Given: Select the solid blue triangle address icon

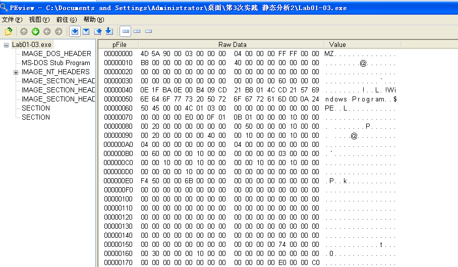Looking at the screenshot, I should pyautogui.click(x=86, y=31).
